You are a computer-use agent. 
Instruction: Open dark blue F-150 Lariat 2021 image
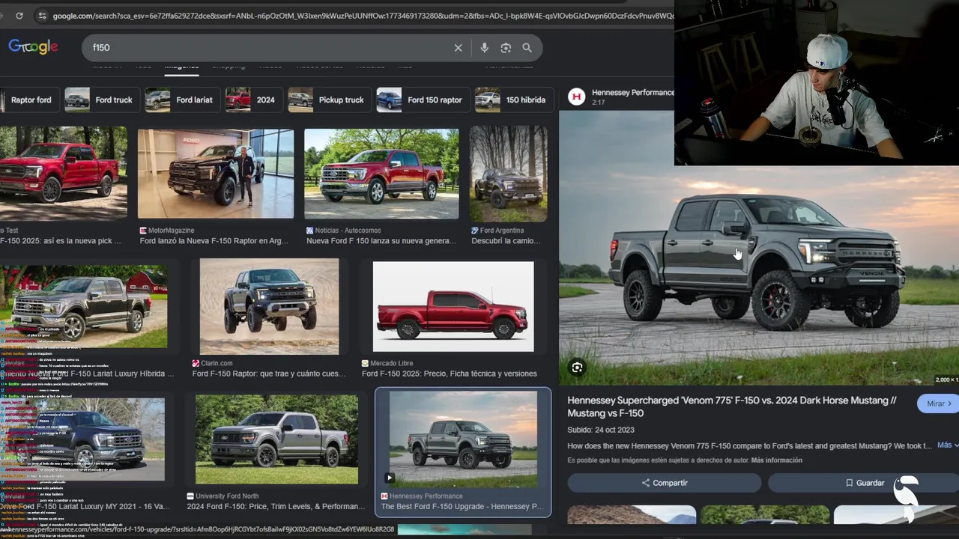[82, 439]
